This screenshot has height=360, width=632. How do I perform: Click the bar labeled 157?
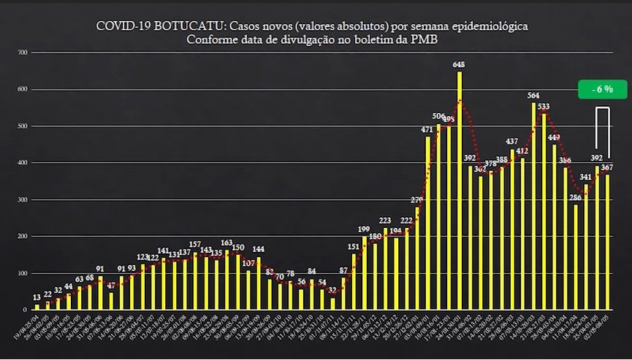195,281
